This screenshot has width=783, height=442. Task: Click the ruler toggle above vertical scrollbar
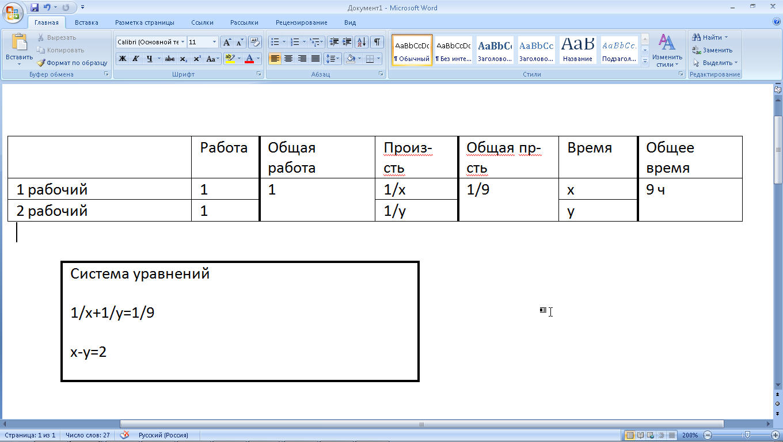[777, 89]
